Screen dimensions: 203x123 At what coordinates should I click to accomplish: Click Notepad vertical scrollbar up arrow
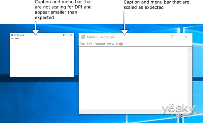(190, 49)
